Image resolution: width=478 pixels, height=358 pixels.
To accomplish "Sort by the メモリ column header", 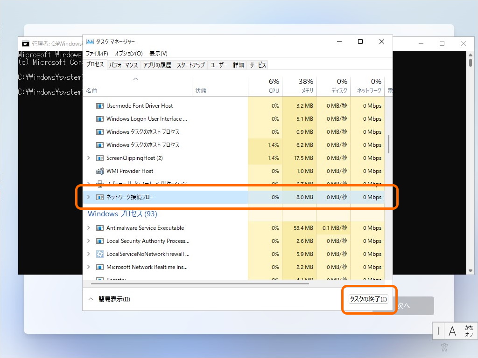I will pos(299,86).
